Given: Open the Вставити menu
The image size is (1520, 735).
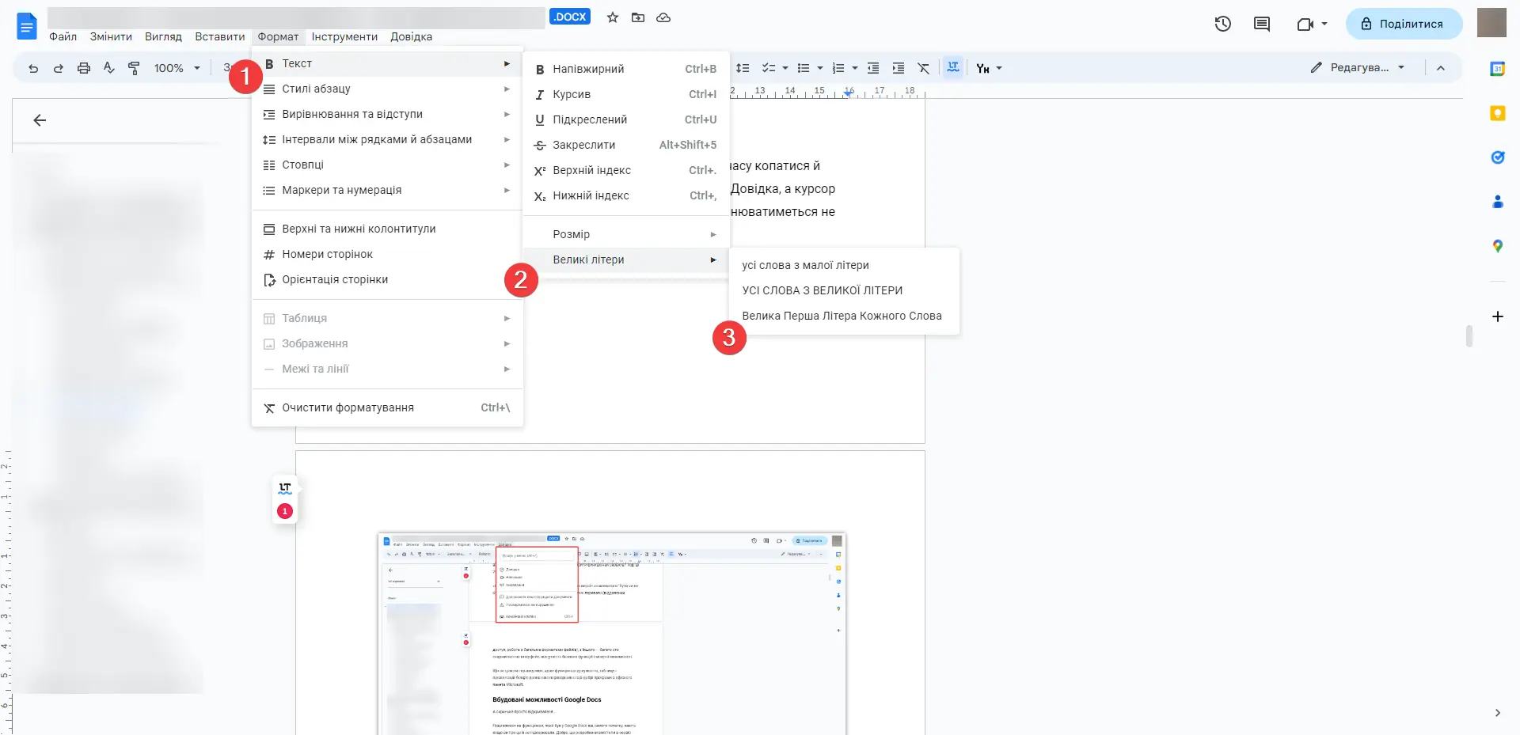Looking at the screenshot, I should 220,36.
